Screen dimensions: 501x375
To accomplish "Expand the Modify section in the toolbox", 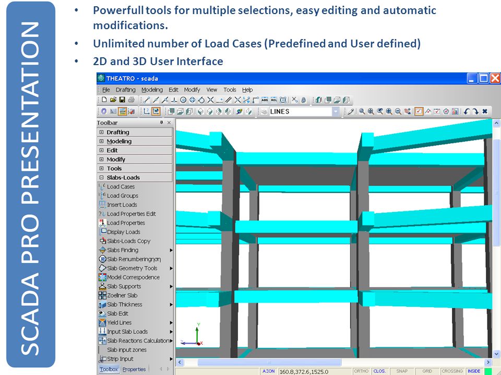I will point(102,159).
